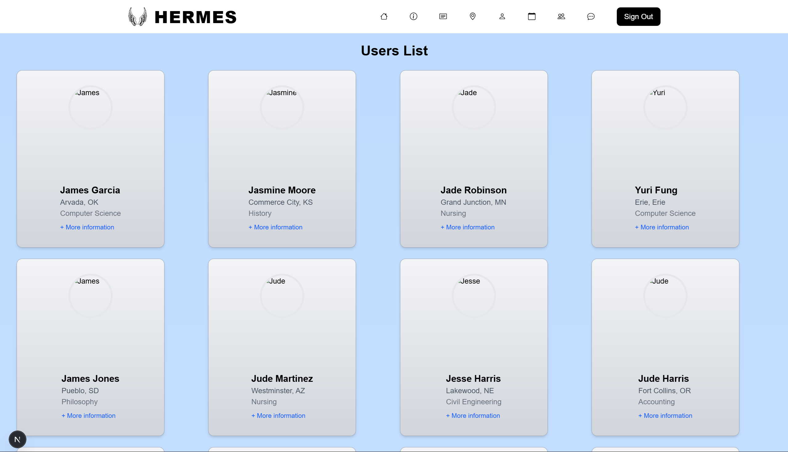Show More information for Jude Martinez
The image size is (788, 452).
click(278, 416)
